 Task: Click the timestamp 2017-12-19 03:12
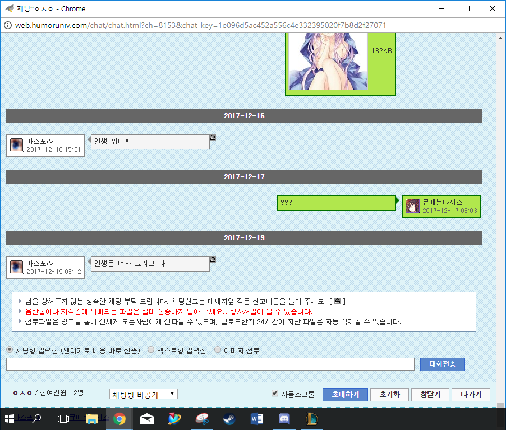[x=54, y=272]
